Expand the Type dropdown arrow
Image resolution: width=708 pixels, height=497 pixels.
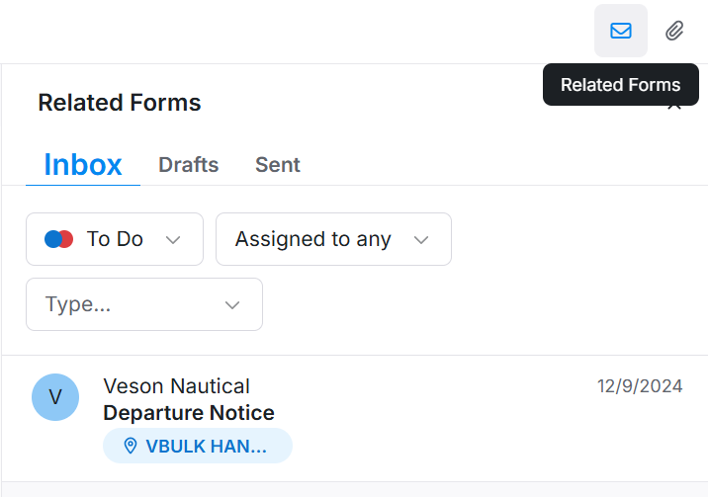point(232,304)
